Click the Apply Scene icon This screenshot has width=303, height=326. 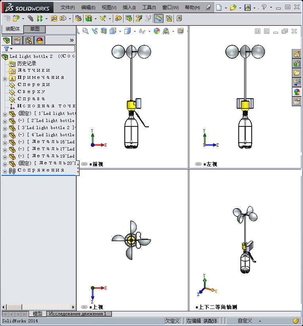(166, 31)
